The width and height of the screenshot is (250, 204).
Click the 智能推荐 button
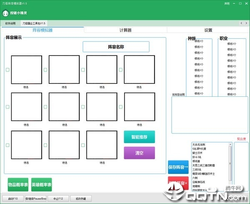tap(139, 137)
